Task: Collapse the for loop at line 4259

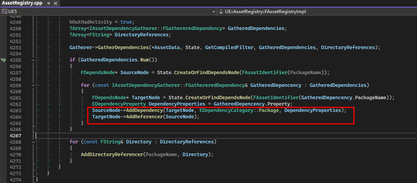Action: click(34, 85)
